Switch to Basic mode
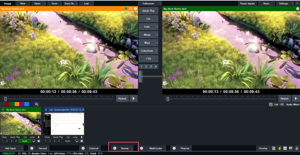The height and width of the screenshot is (155, 300). (x=266, y=4)
